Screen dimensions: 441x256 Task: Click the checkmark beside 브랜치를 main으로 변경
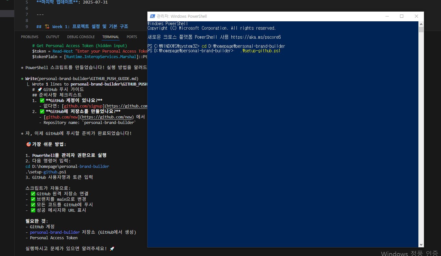(x=33, y=199)
